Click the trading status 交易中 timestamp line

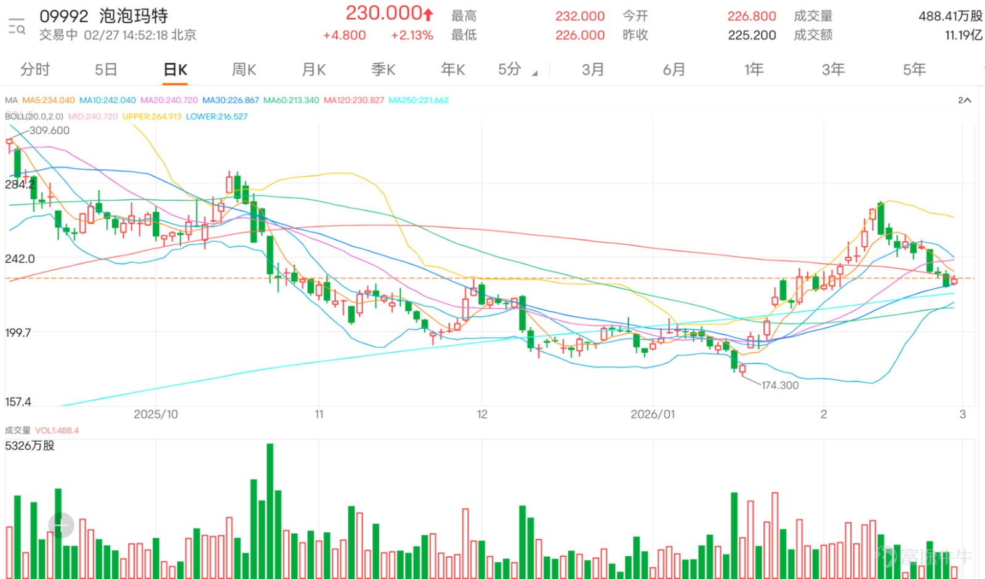tap(118, 35)
